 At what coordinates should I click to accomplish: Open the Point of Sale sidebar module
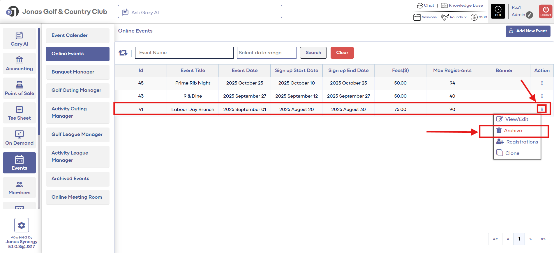[19, 88]
